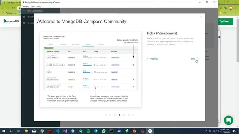Click the Index Management preview image
Image resolution: width=239 pixels, height=134 pixels.
[x=90, y=69]
